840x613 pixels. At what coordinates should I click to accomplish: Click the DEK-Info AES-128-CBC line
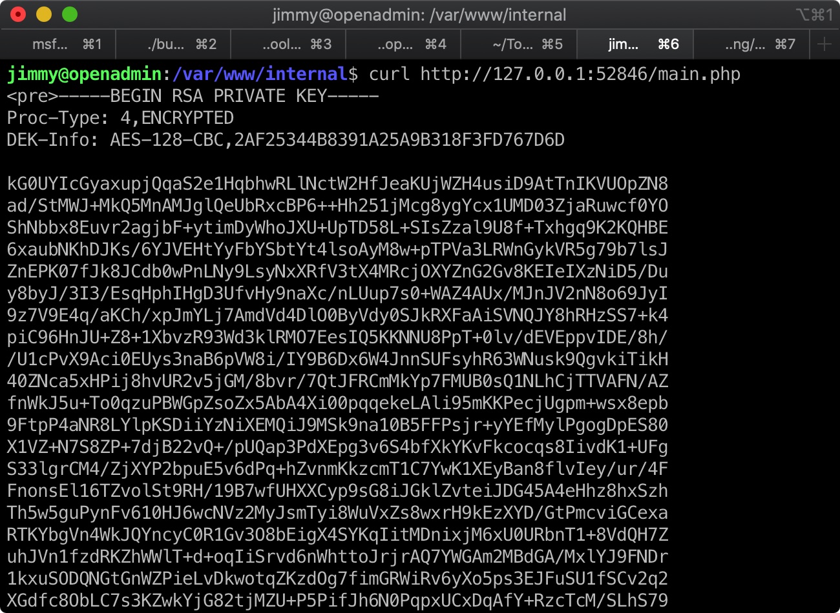(286, 140)
